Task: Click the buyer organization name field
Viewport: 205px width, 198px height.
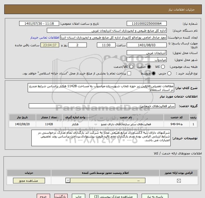Action: 107,30
